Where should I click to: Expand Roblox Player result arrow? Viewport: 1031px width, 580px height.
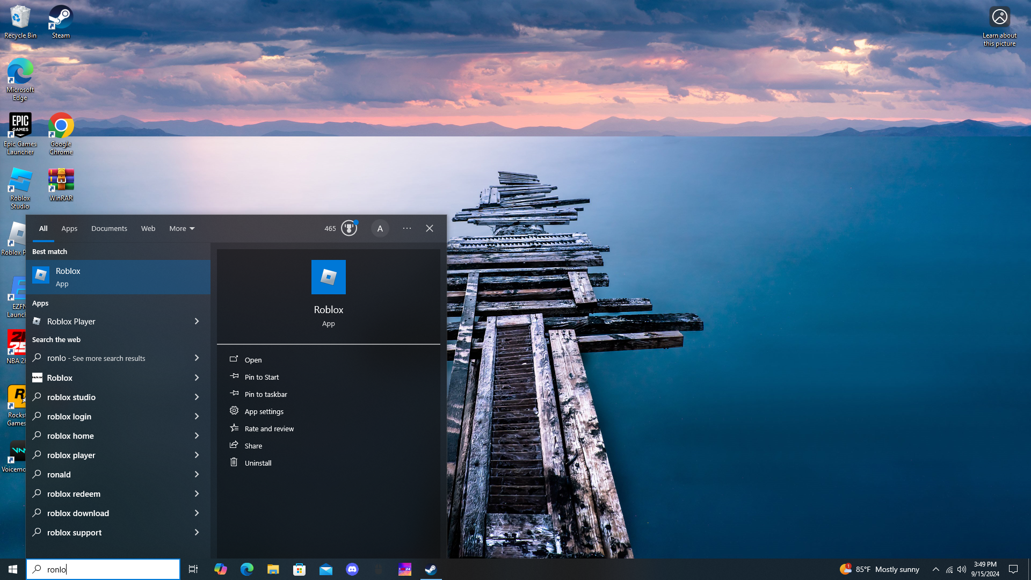point(197,321)
